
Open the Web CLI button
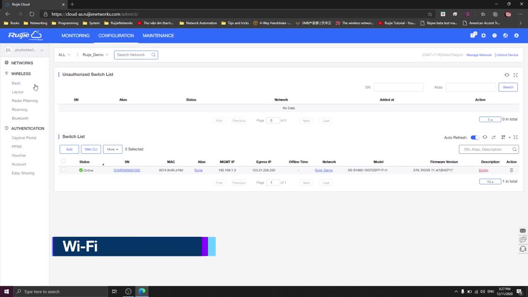pyautogui.click(x=91, y=149)
